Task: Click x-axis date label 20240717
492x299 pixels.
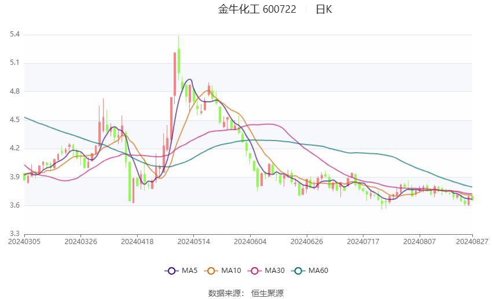Action: (x=363, y=242)
